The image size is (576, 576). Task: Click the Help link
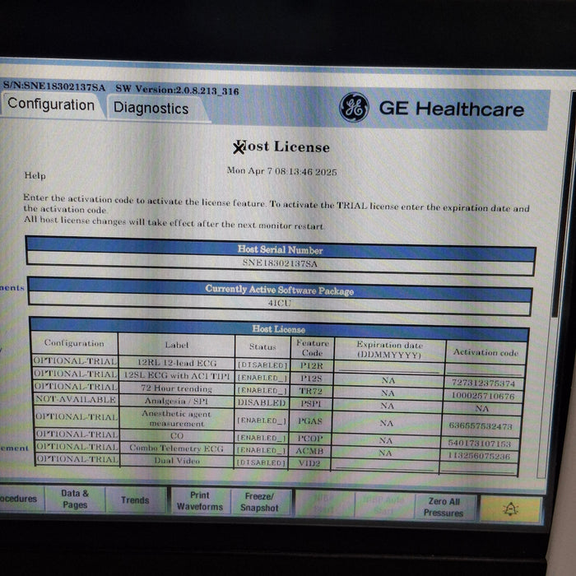[x=35, y=175]
